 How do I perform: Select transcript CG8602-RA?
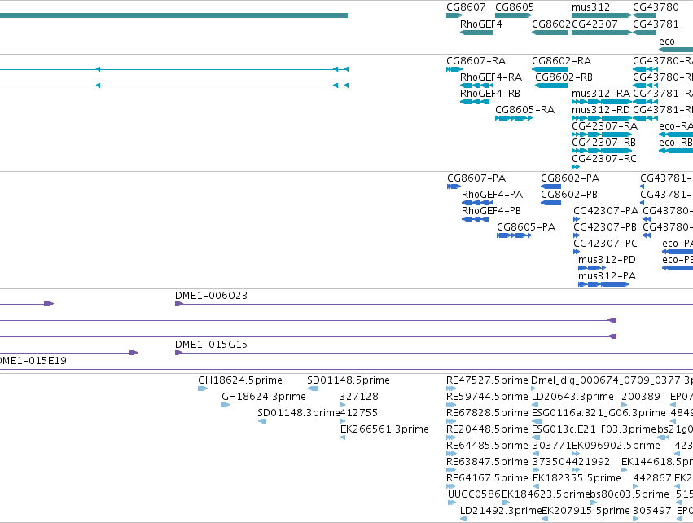(550, 69)
